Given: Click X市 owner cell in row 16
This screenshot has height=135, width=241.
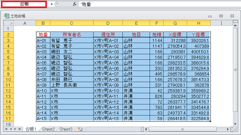Looking at the screenshot, I should click(72, 113).
